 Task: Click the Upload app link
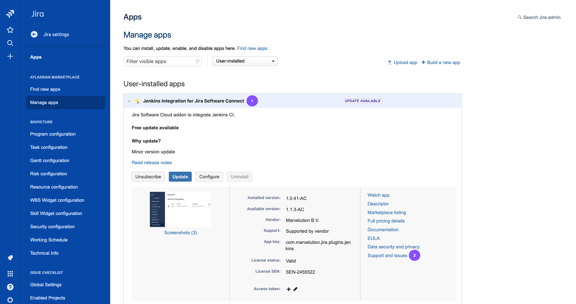[405, 63]
